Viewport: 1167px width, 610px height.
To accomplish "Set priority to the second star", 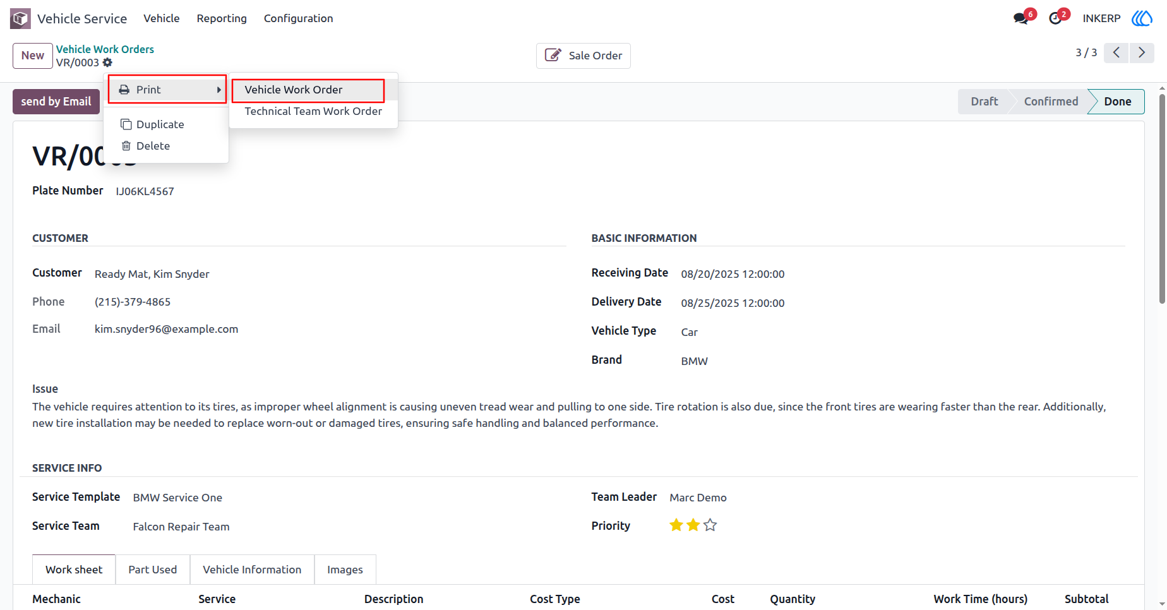I will pos(693,525).
